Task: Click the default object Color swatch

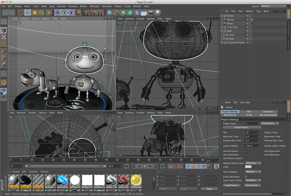Action: point(248,167)
